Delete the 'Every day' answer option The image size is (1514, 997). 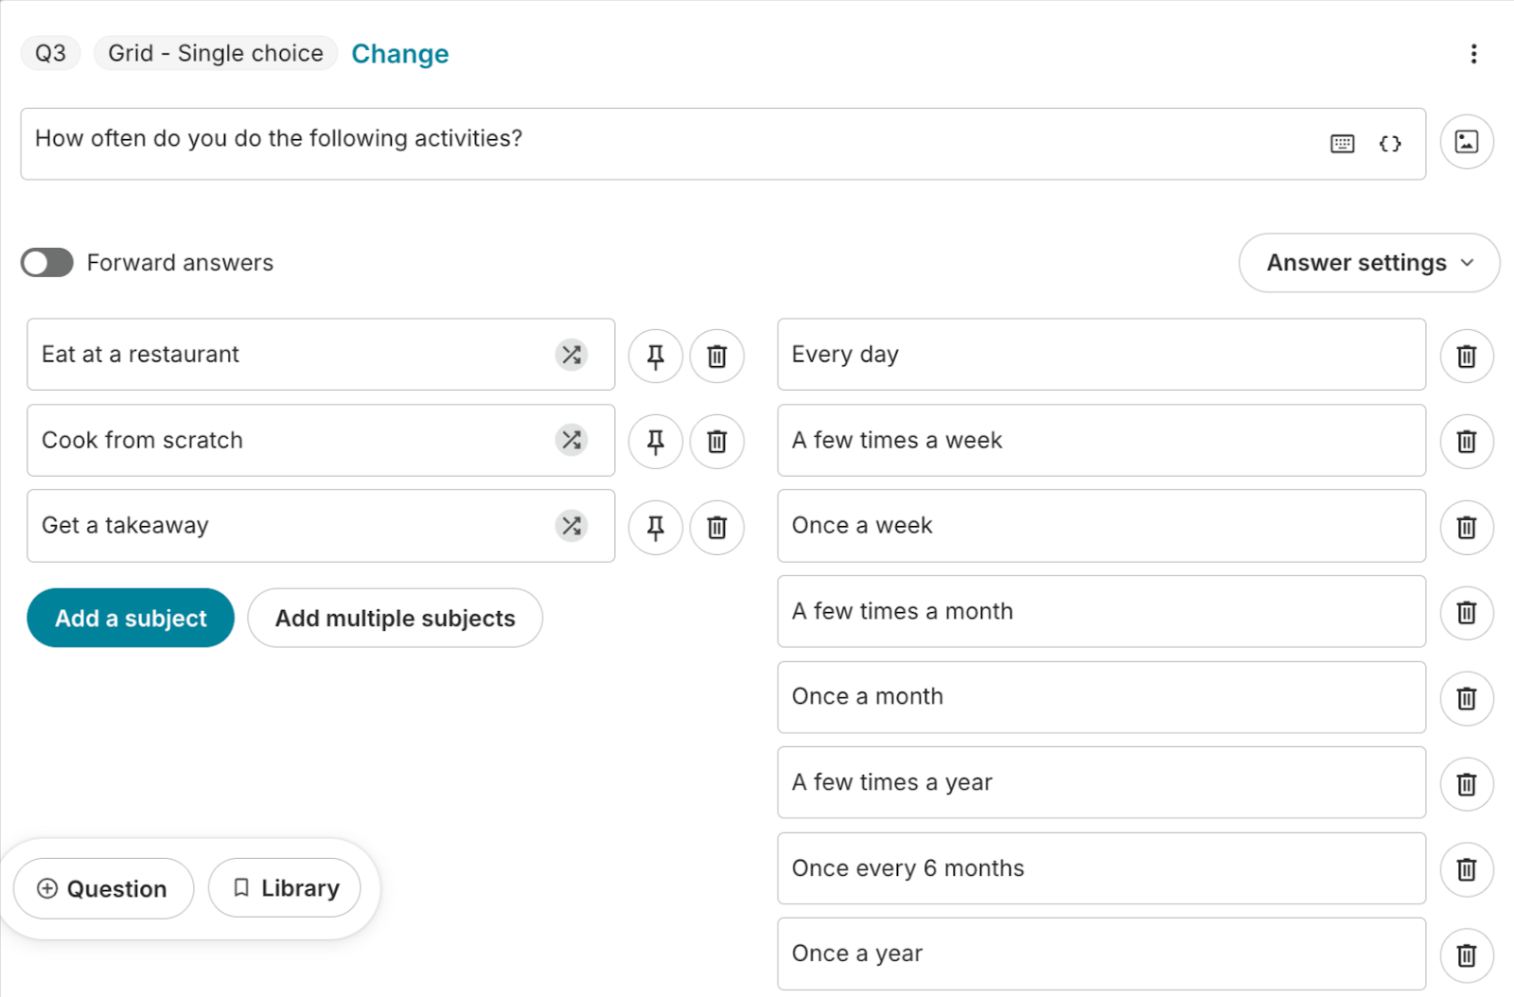pyautogui.click(x=1466, y=357)
